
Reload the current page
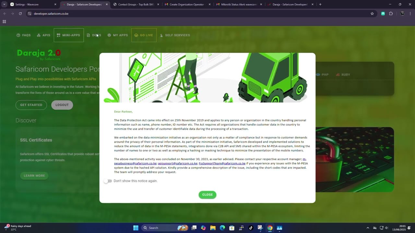(x=20, y=14)
